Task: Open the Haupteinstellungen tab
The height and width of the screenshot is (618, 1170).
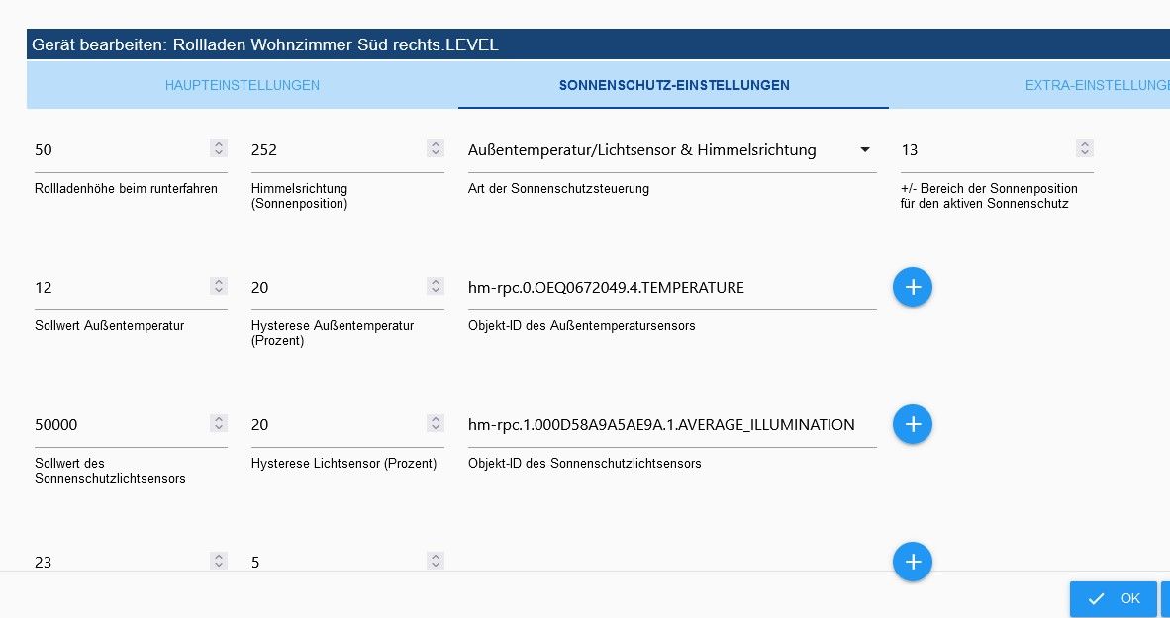Action: coord(242,85)
